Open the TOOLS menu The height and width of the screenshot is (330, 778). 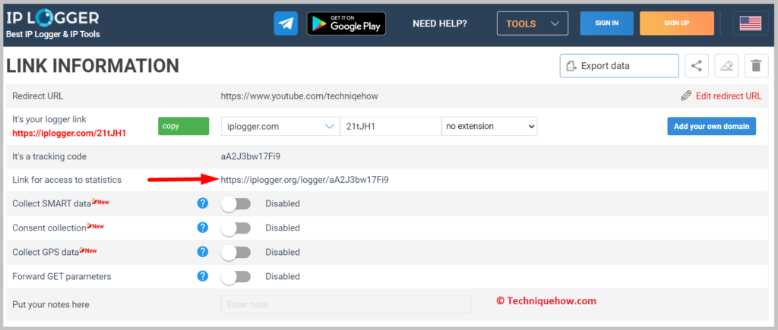(532, 24)
